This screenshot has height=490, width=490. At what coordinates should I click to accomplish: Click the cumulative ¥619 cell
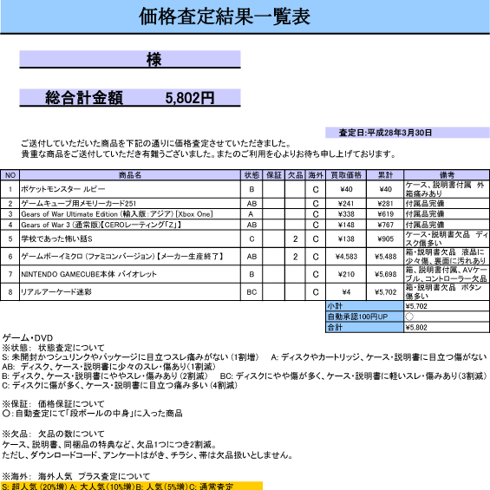(x=385, y=214)
